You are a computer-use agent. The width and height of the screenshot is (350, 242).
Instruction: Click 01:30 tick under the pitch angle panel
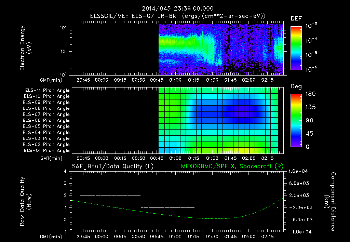point(212,158)
